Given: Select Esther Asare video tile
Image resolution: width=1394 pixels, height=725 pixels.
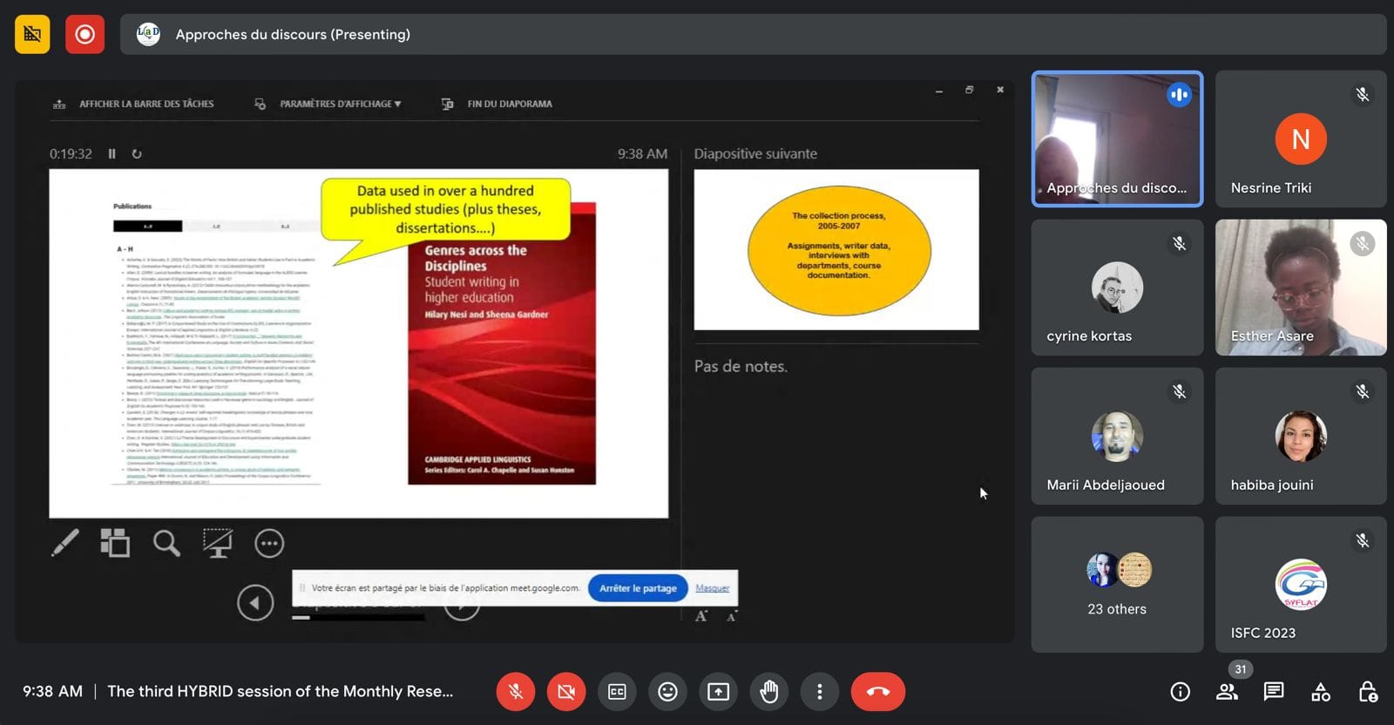Looking at the screenshot, I should click(1301, 288).
